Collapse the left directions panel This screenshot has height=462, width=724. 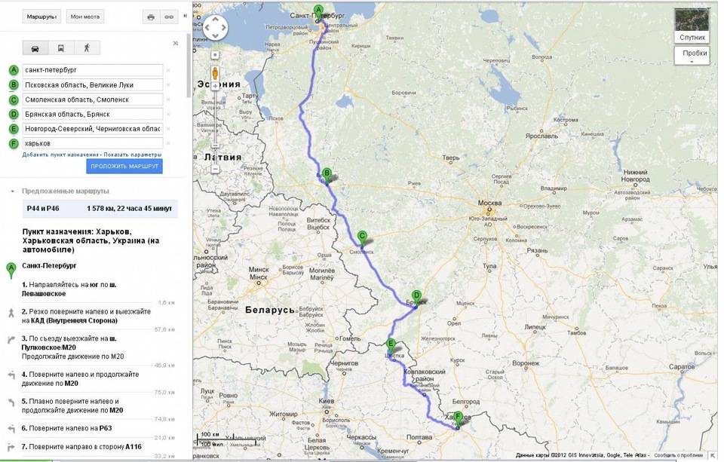186,16
